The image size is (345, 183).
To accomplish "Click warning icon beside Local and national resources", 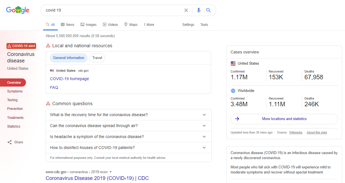I will [48, 46].
